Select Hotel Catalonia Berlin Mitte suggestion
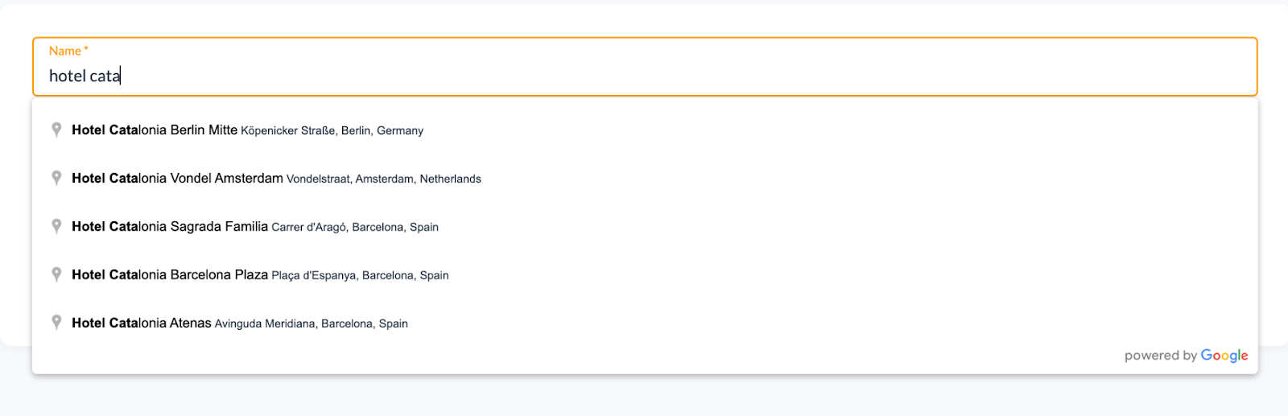The width and height of the screenshot is (1288, 416). pyautogui.click(x=644, y=130)
